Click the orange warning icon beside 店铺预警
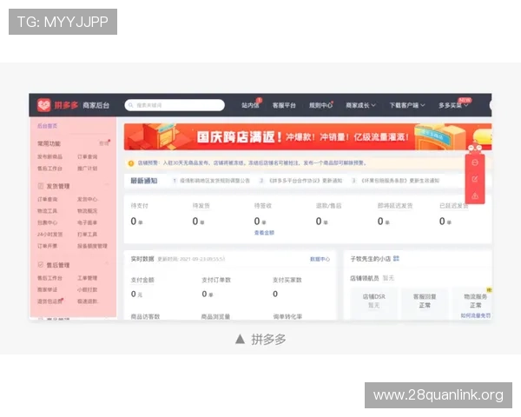This screenshot has height=417, width=521. click(131, 163)
